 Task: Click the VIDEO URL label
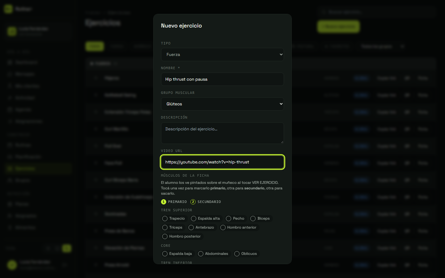pos(172,151)
